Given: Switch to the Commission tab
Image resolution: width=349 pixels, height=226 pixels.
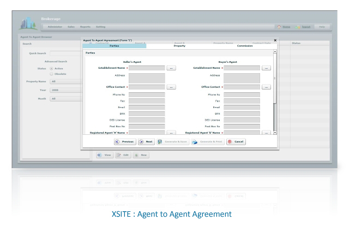Looking at the screenshot, I should (x=245, y=46).
